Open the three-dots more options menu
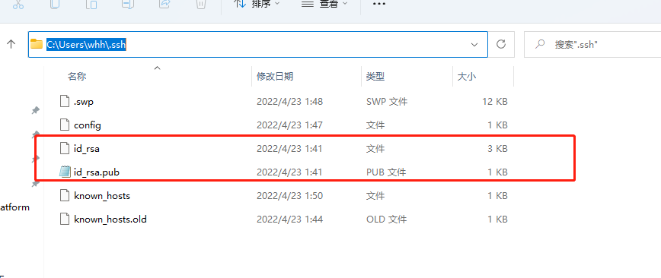Image resolution: width=661 pixels, height=278 pixels. pos(379,5)
